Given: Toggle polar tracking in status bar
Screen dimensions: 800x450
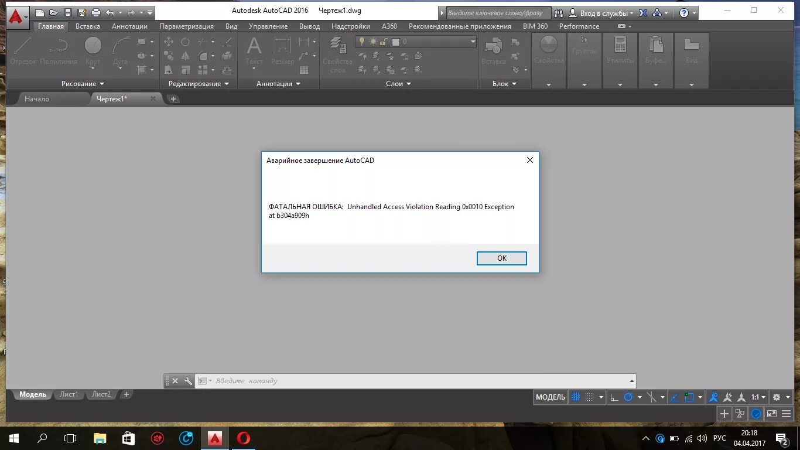Looking at the screenshot, I should [x=628, y=397].
